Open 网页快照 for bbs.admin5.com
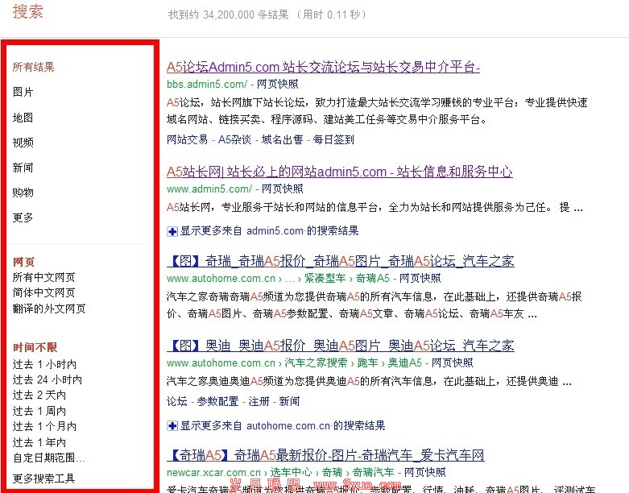 (278, 85)
